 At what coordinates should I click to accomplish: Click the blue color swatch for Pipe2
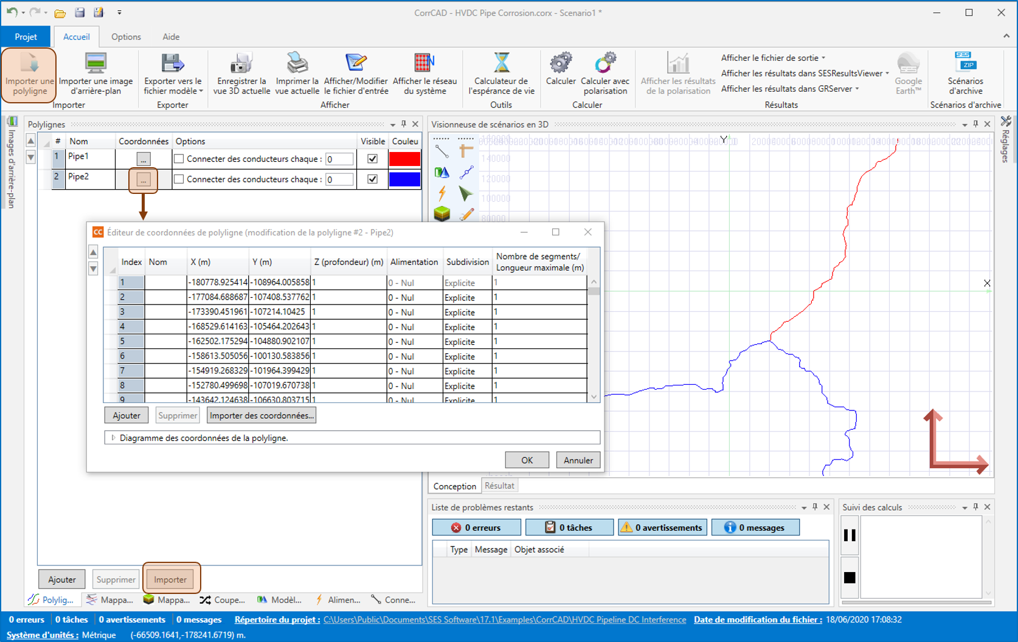404,179
